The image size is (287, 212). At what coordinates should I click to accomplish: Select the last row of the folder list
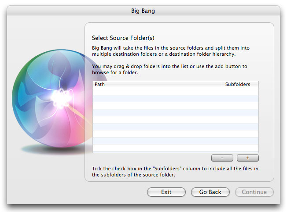click(176, 148)
